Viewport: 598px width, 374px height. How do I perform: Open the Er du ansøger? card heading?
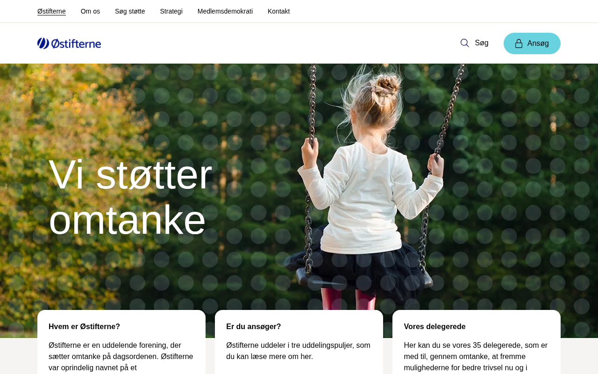tap(254, 327)
